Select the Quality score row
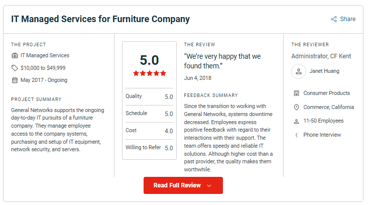368x205 pixels. 149,96
